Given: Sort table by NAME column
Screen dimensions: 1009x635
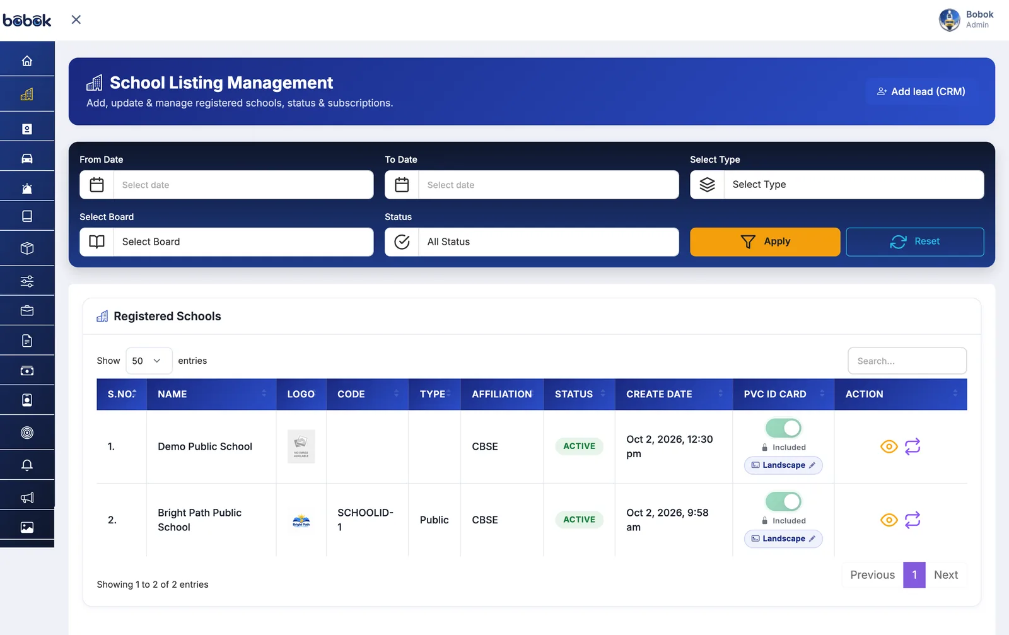Looking at the screenshot, I should 211,394.
